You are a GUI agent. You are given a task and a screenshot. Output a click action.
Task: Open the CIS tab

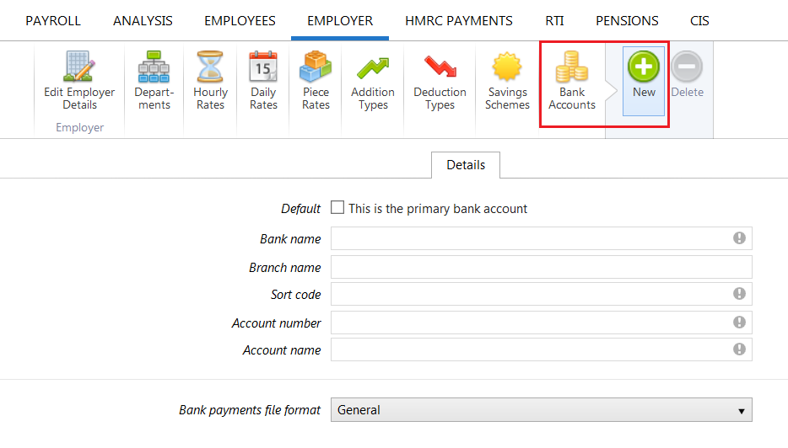(x=699, y=20)
